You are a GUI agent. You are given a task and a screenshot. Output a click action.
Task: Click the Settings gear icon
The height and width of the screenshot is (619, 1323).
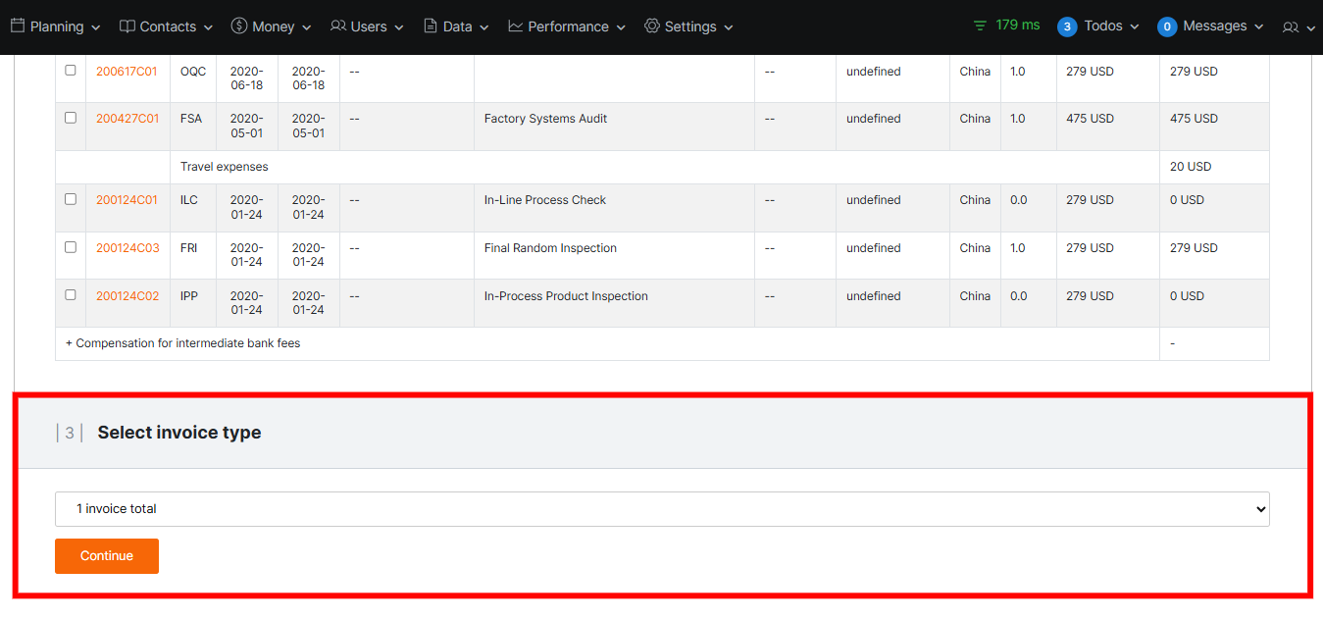(x=652, y=26)
